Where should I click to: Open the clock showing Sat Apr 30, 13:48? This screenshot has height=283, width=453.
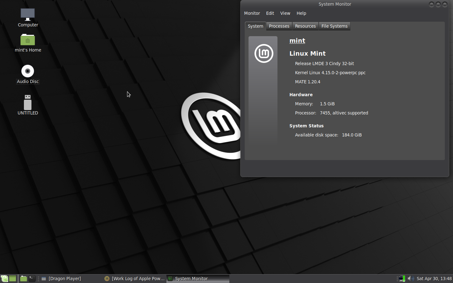[x=434, y=279]
